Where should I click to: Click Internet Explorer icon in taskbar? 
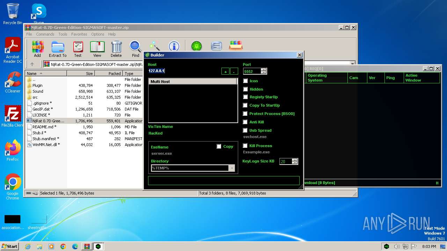[28, 246]
